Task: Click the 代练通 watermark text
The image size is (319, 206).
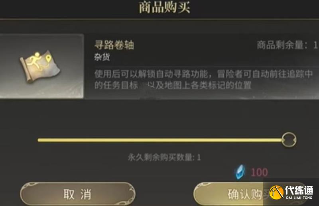Action: point(299,190)
